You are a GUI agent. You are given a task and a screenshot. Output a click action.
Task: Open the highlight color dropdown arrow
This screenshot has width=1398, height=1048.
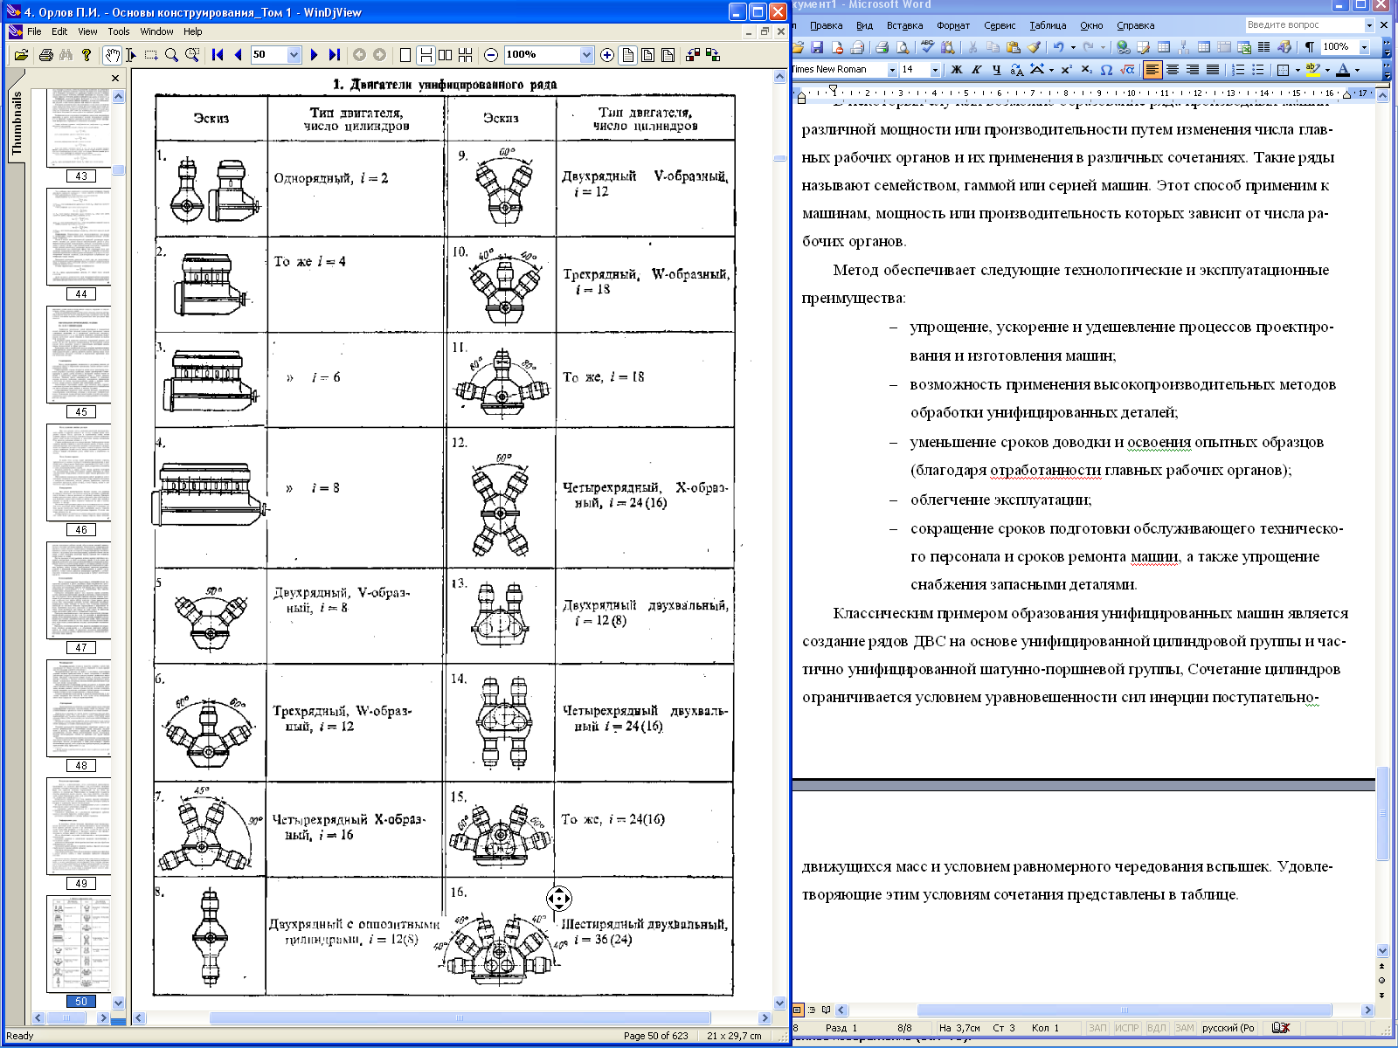coord(1327,70)
